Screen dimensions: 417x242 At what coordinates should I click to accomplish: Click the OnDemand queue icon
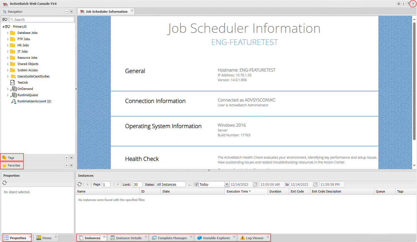[x=14, y=89]
